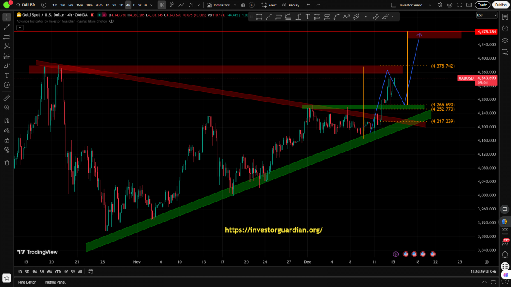Image resolution: width=511 pixels, height=287 pixels.
Task: Toggle hide all drawings eye icon
Action: (x=6, y=149)
